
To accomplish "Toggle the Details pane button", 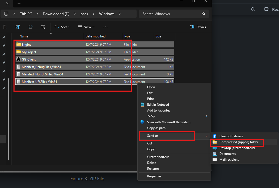I will pos(198,27).
